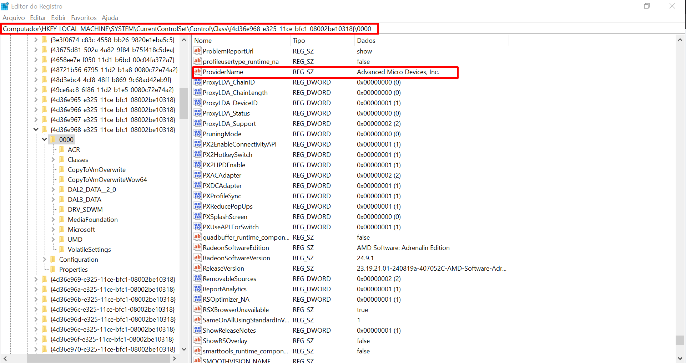
Task: Click the tree pane scroll down arrow
Action: click(x=184, y=349)
